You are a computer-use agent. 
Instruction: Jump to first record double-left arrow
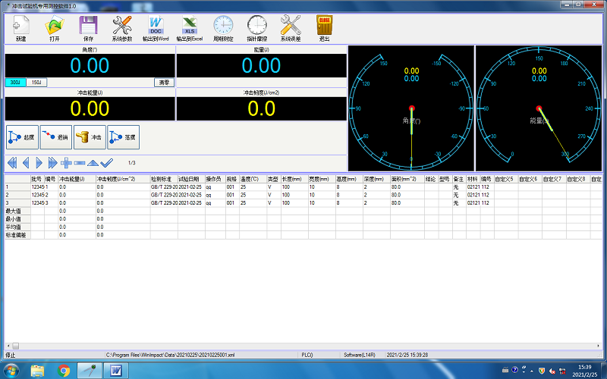pyautogui.click(x=12, y=163)
